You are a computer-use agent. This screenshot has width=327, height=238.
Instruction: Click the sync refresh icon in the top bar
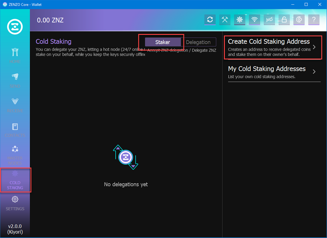click(210, 20)
